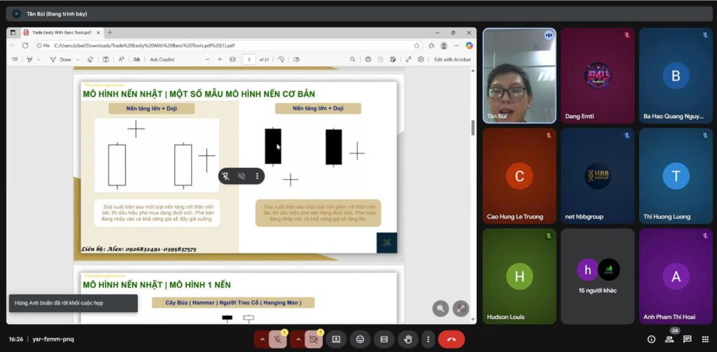The image size is (717, 352).
Task: Open the in-call chat panel
Action: point(688,339)
